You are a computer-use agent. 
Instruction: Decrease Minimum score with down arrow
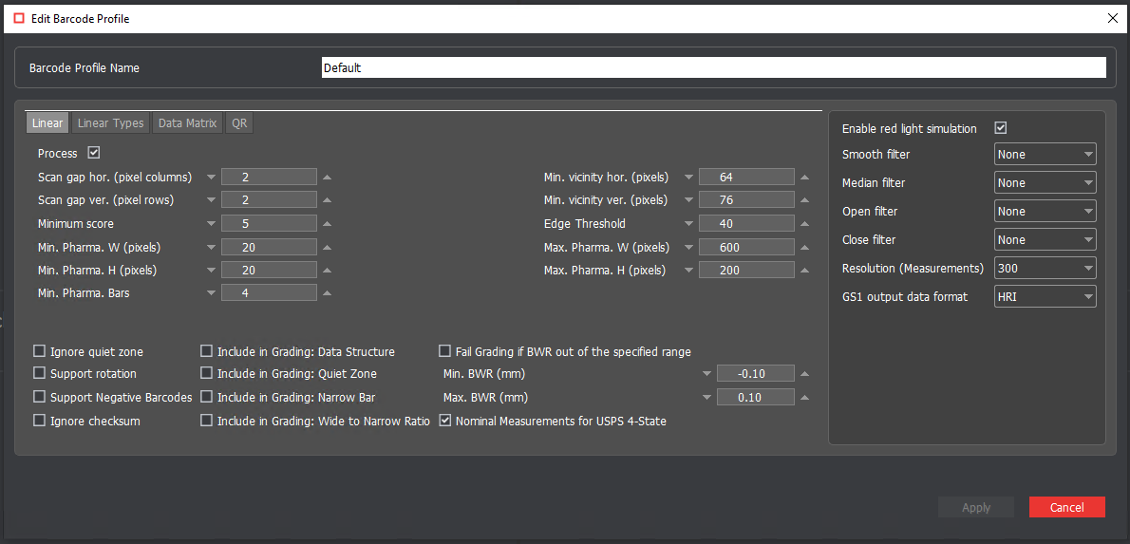point(211,224)
